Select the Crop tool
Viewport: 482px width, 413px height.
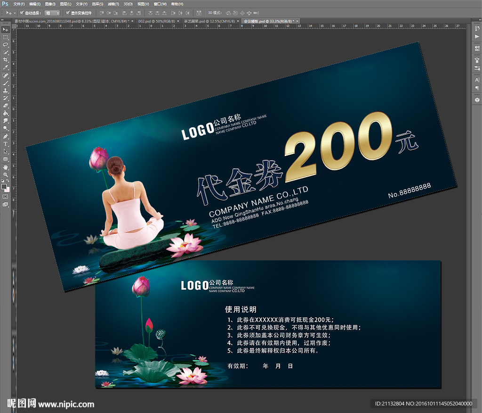6,60
